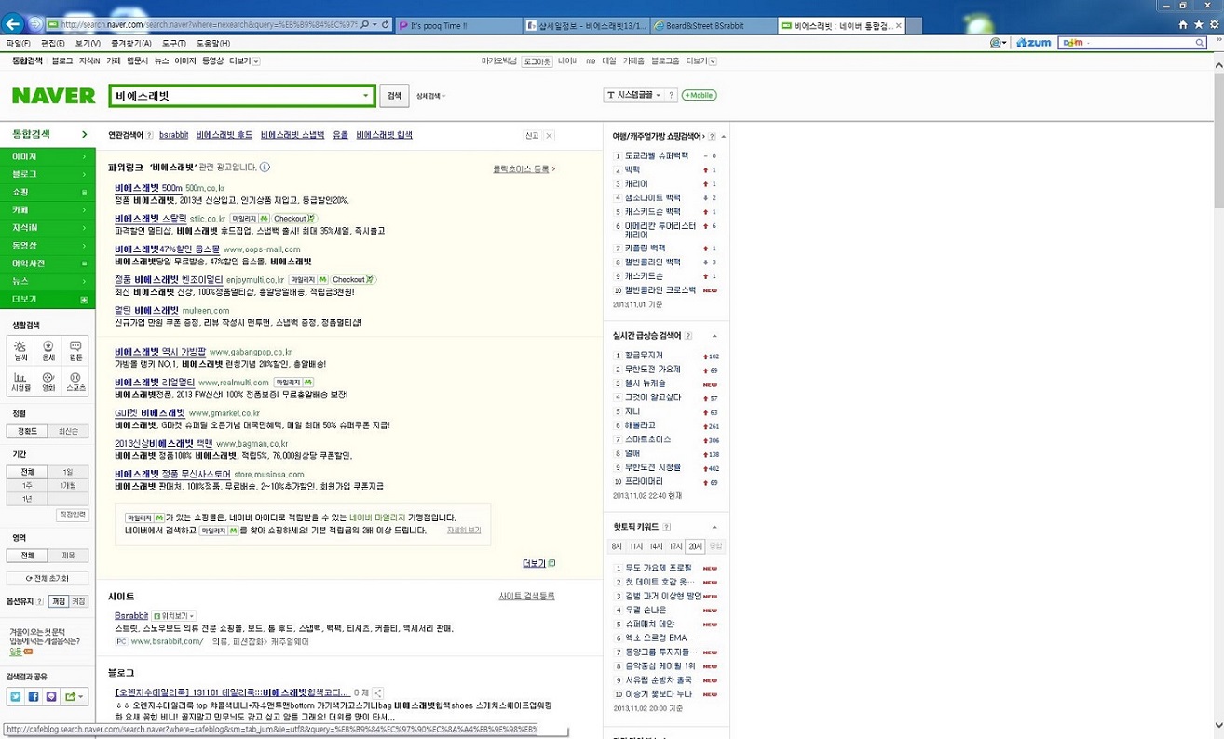Collapse the 실시간 급상승 검색어 panel arrow
1224x739 pixels.
point(714,336)
